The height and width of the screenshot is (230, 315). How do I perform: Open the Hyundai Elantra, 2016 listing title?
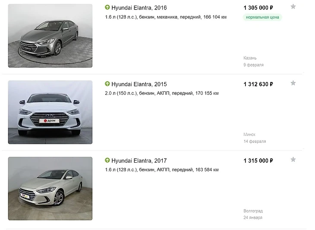click(139, 8)
